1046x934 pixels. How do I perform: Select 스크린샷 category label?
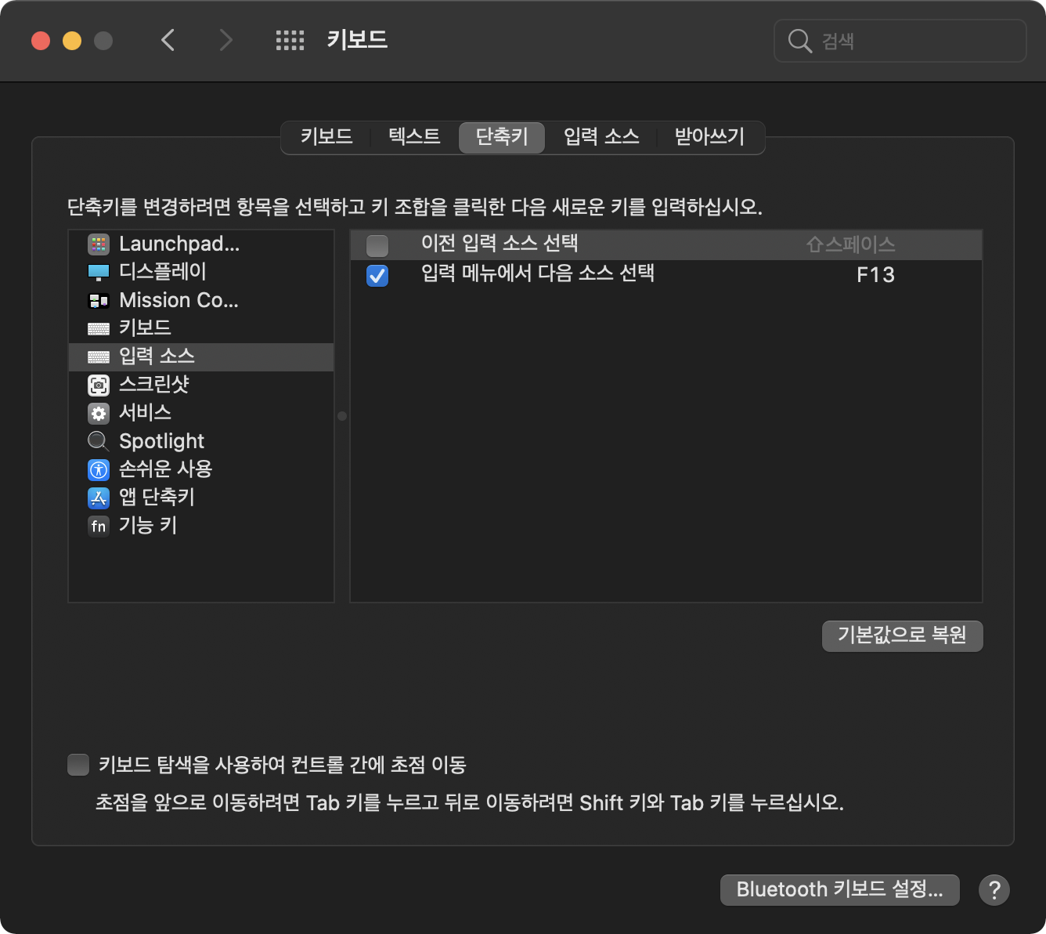pos(154,385)
